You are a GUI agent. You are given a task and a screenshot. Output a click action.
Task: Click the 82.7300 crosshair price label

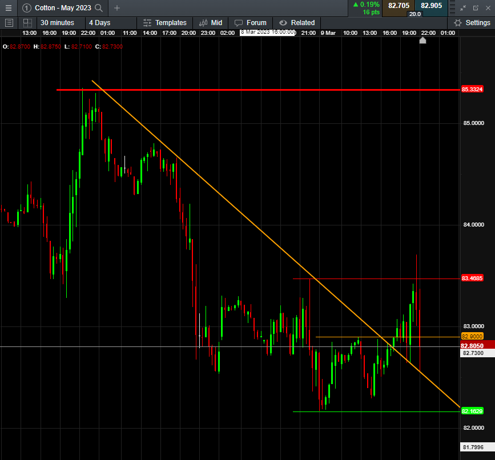point(477,353)
